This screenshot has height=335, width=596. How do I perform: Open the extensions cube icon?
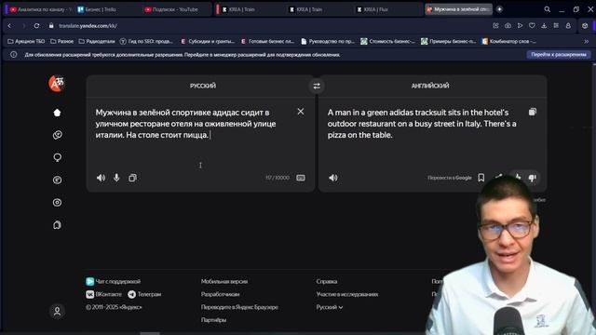(x=585, y=26)
